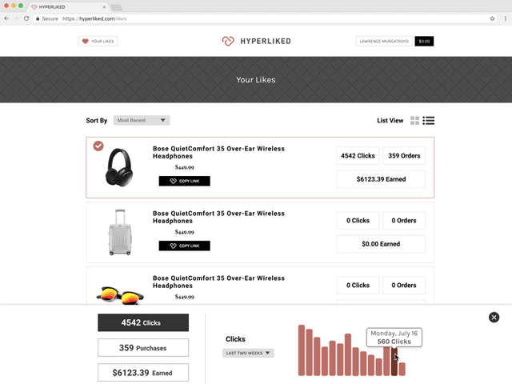Click the silver suitcase thumbnail

[119, 232]
